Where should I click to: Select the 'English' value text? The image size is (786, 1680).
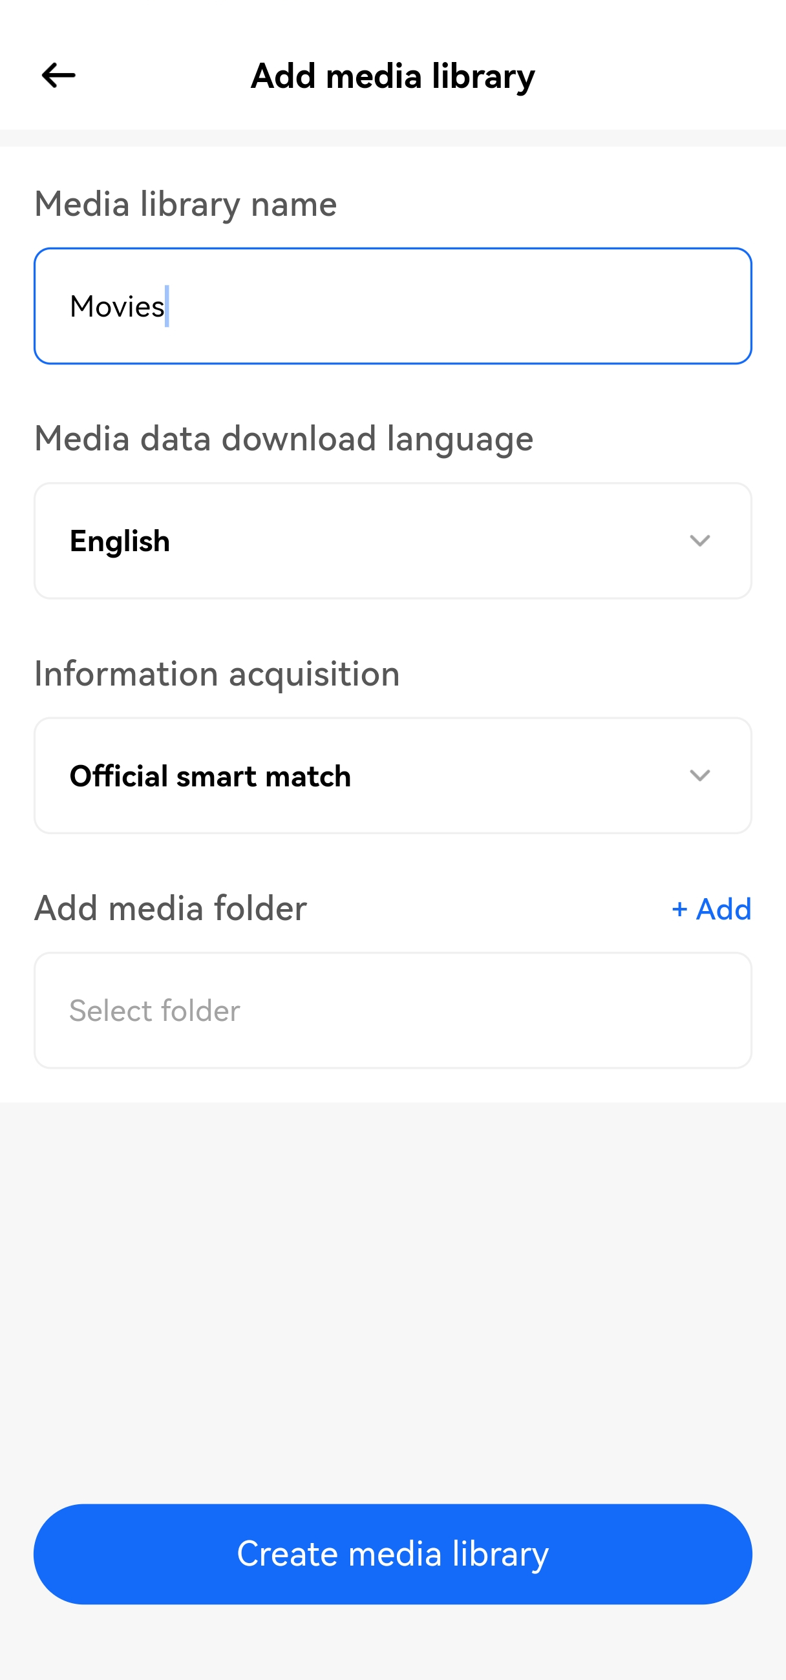click(x=120, y=541)
